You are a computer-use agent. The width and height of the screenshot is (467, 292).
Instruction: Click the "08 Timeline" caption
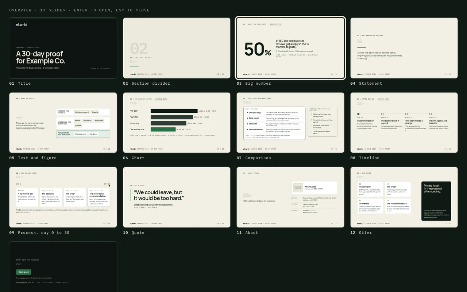click(365, 158)
